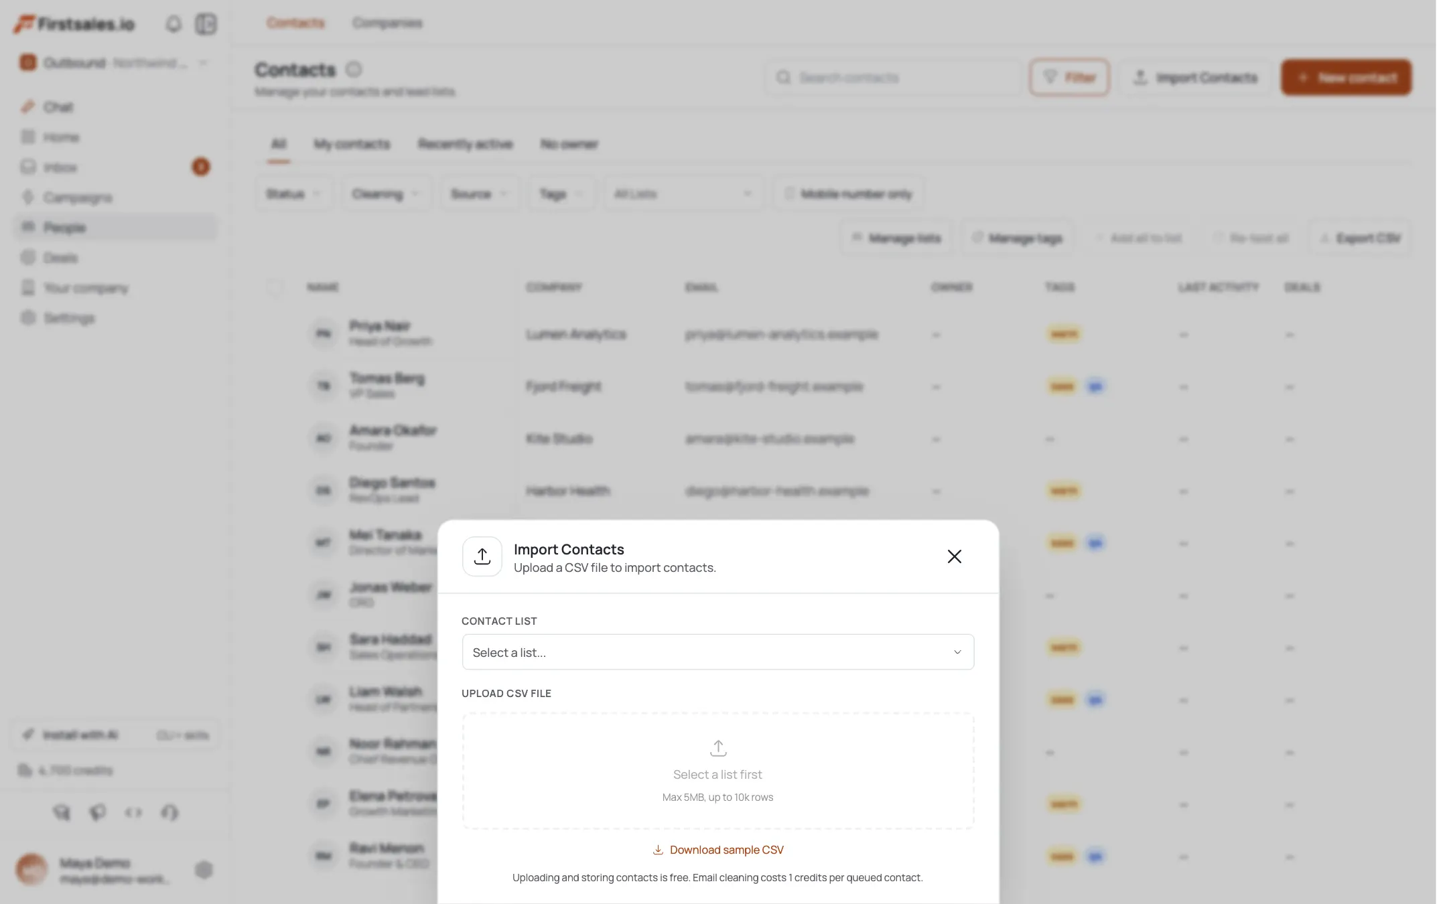Viewport: 1447px width, 904px height.
Task: Toggle the sidebar panel icon
Action: tap(206, 24)
